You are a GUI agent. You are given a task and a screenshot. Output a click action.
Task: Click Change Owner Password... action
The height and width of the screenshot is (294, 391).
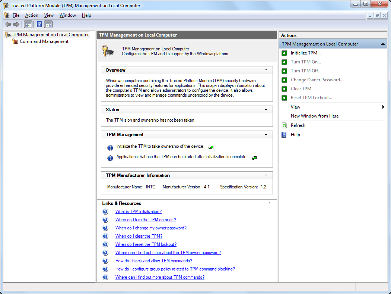pos(317,80)
